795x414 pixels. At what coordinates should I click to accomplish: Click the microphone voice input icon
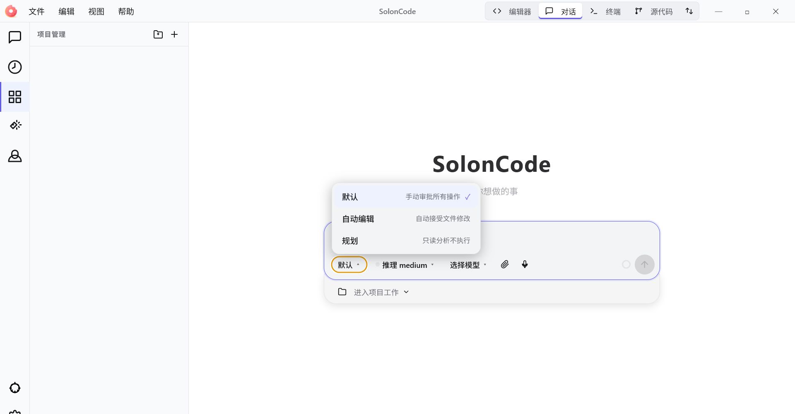coord(525,265)
